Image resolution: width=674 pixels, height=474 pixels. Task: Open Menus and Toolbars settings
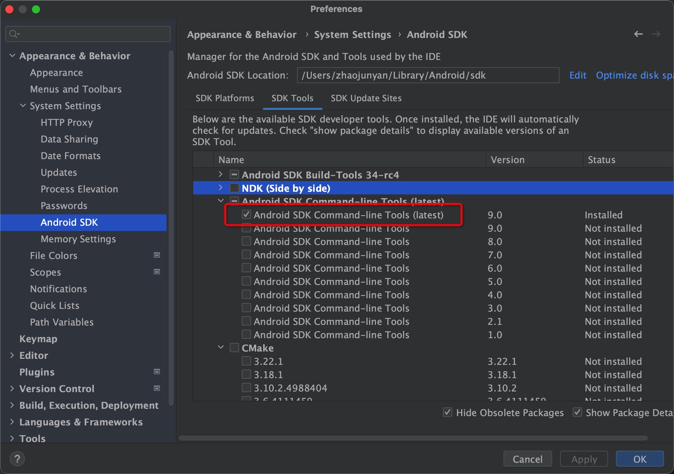point(76,89)
